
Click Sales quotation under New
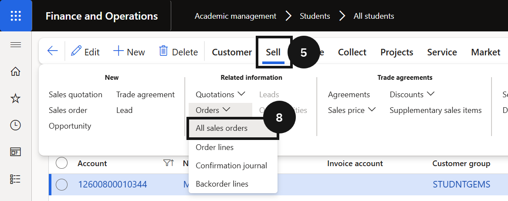click(x=75, y=95)
